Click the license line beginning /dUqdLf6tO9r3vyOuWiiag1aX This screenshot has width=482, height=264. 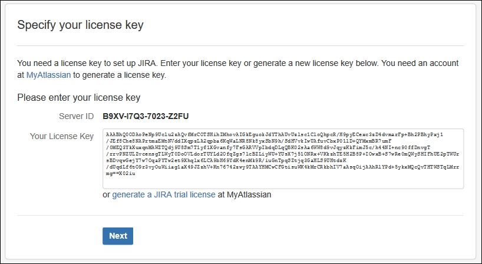[x=282, y=167]
